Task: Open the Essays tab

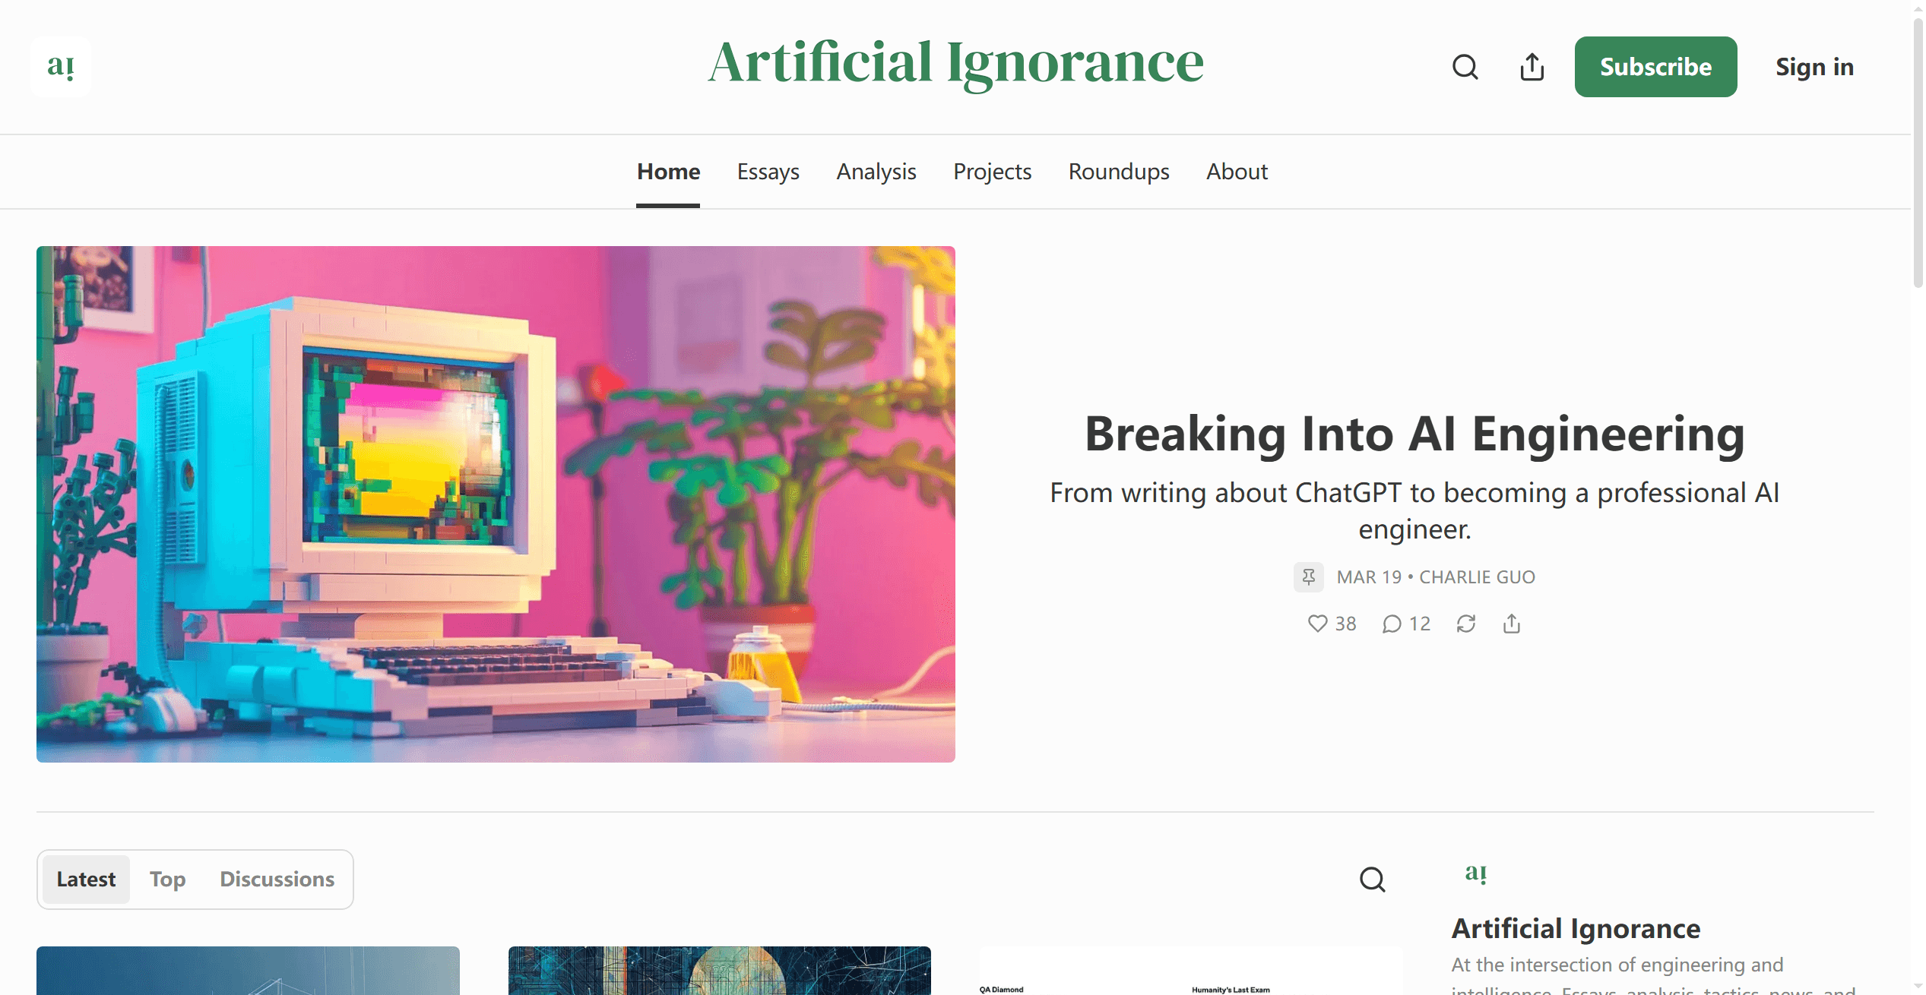Action: pyautogui.click(x=768, y=172)
